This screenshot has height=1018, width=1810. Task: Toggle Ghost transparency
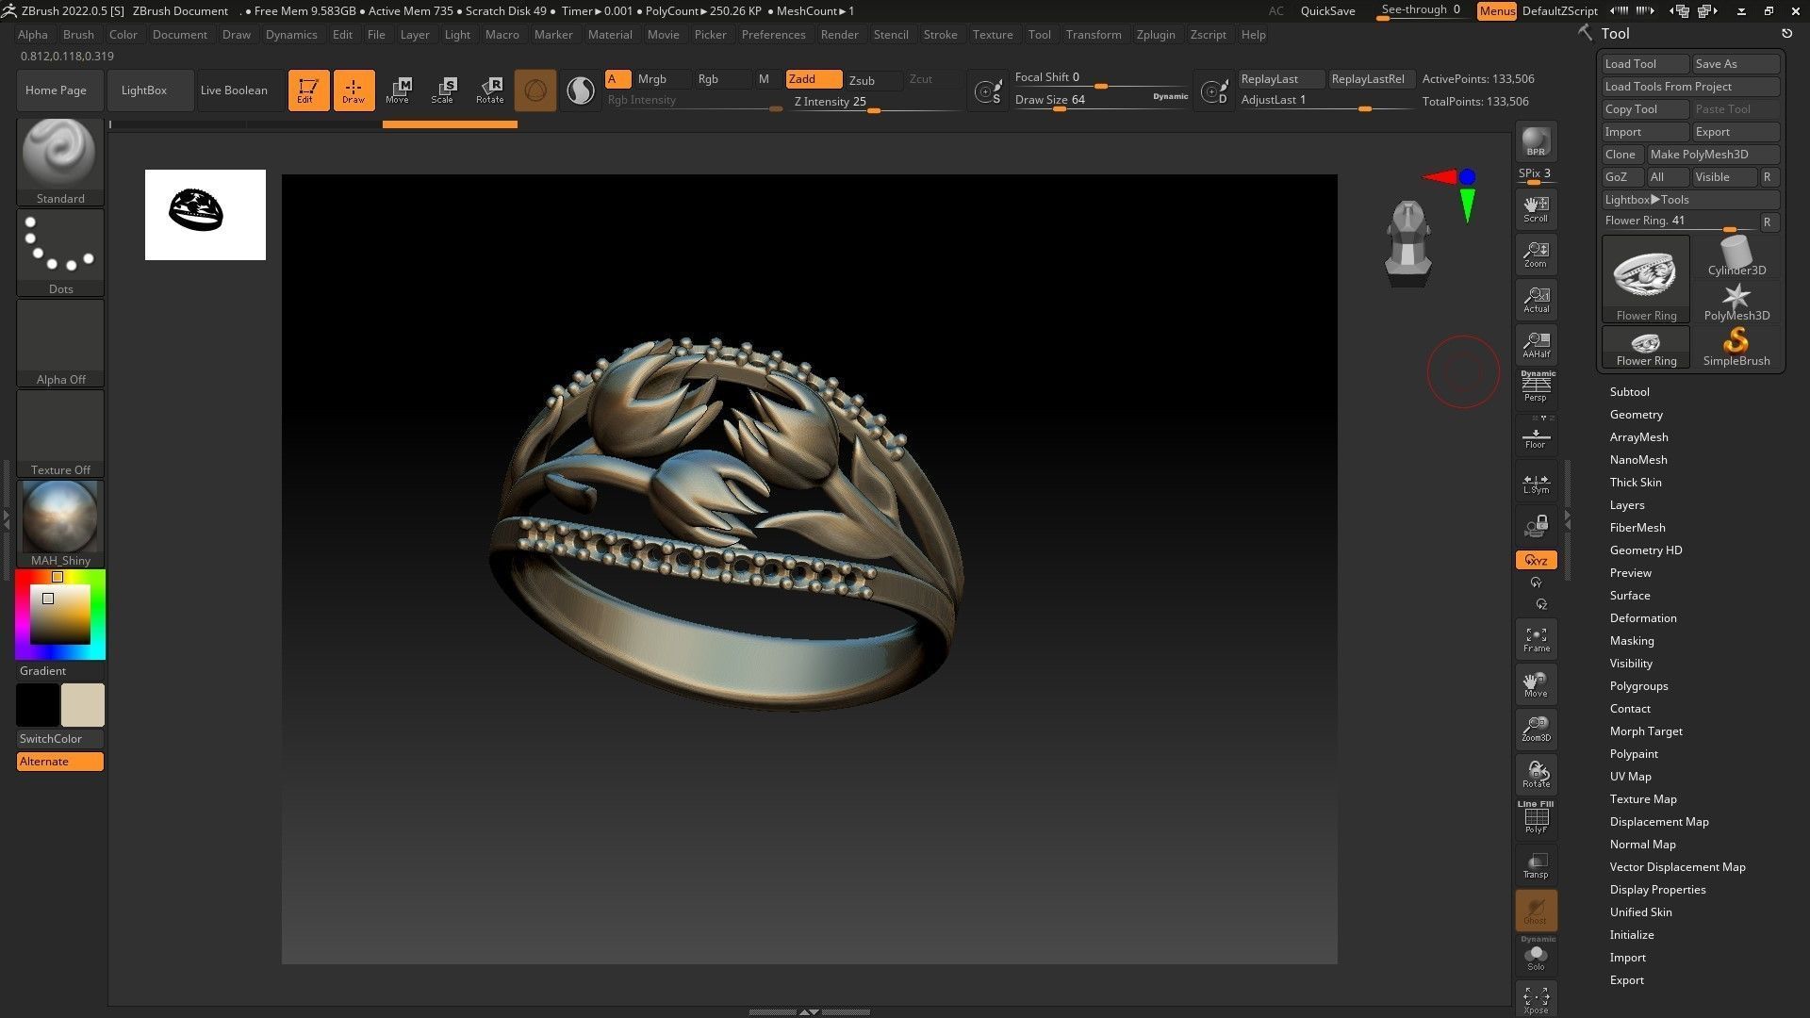tap(1536, 911)
